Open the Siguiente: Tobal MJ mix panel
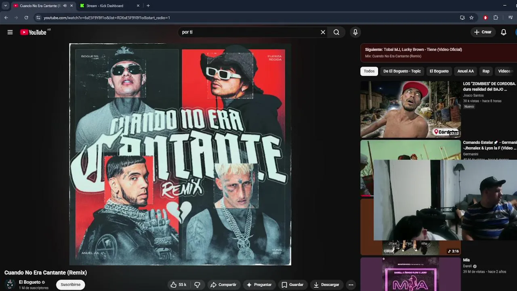Image resolution: width=517 pixels, height=291 pixels. pos(439,53)
